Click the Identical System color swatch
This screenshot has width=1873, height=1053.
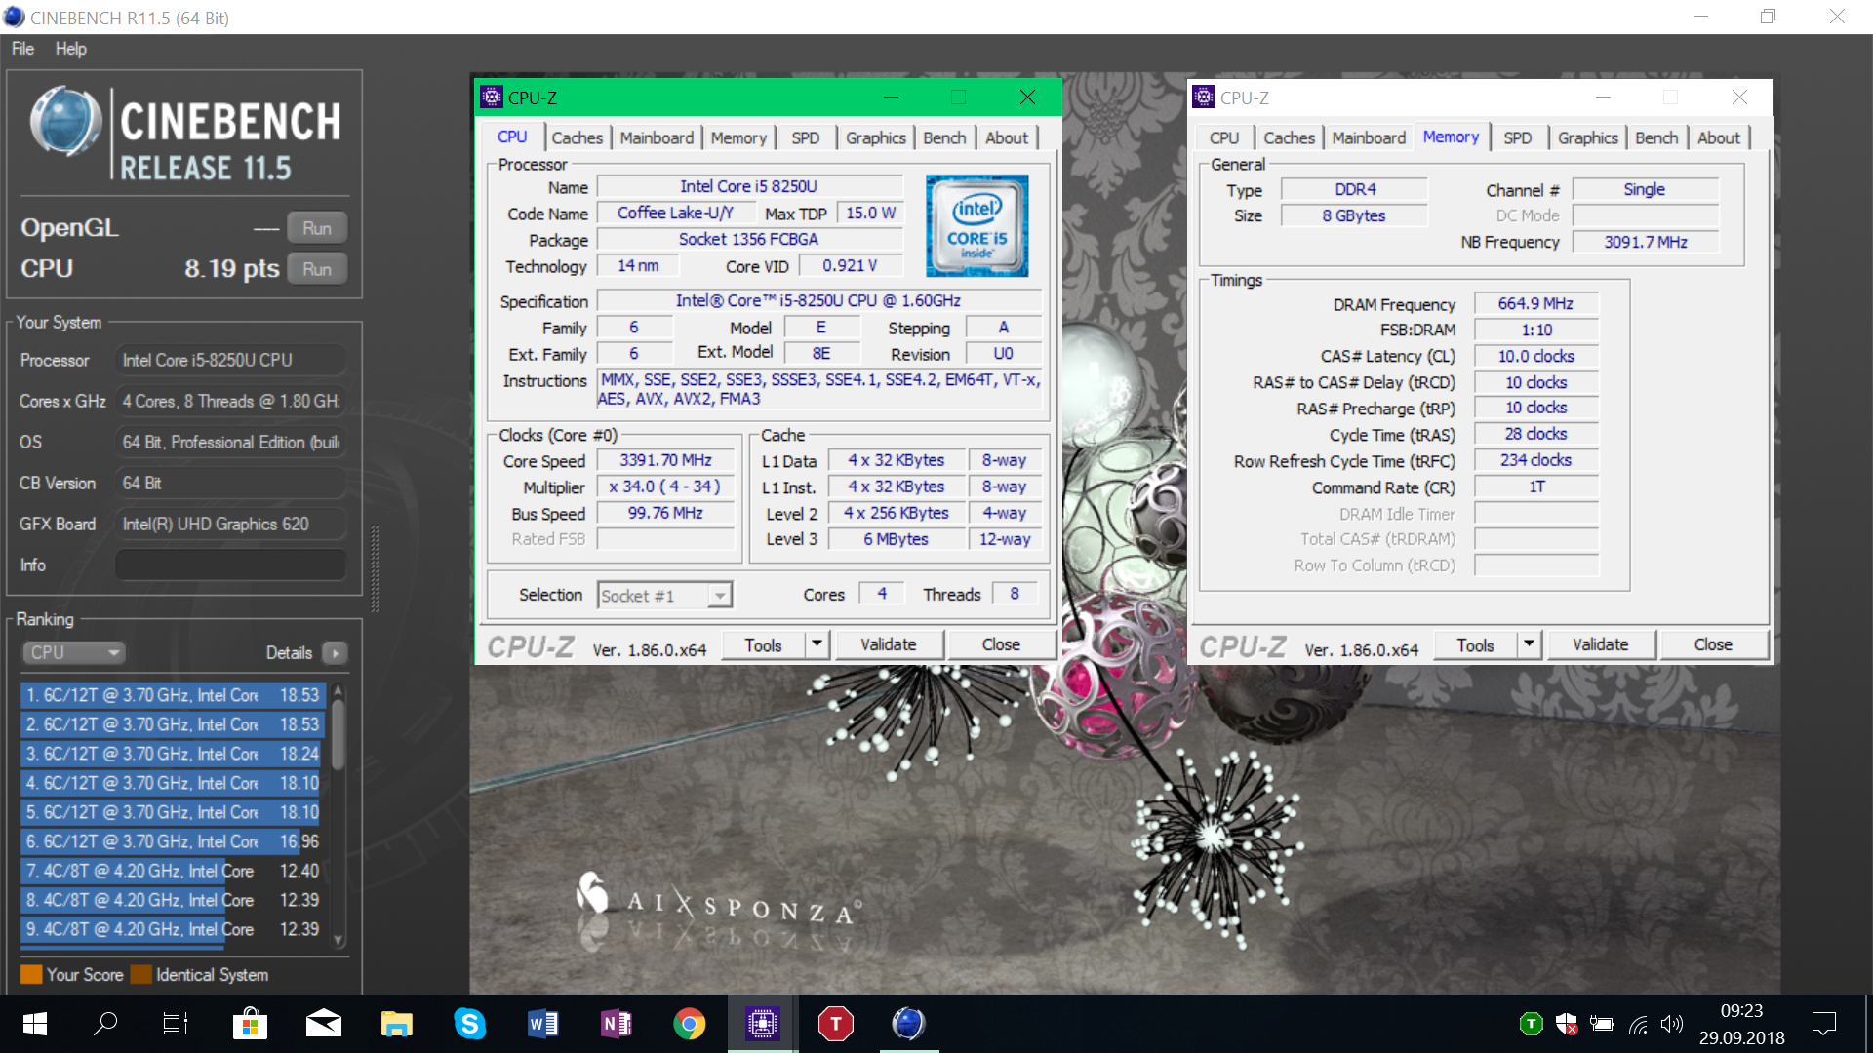tap(140, 975)
